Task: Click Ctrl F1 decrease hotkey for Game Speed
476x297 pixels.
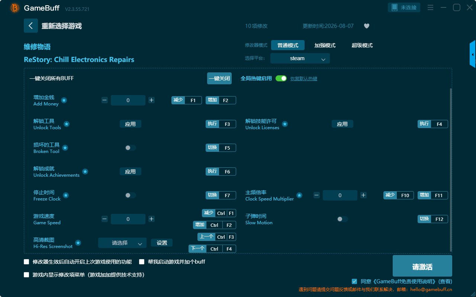Action: pos(219,213)
